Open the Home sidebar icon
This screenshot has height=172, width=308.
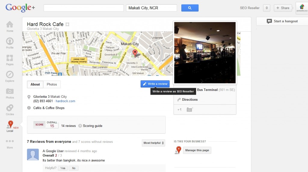10,25
